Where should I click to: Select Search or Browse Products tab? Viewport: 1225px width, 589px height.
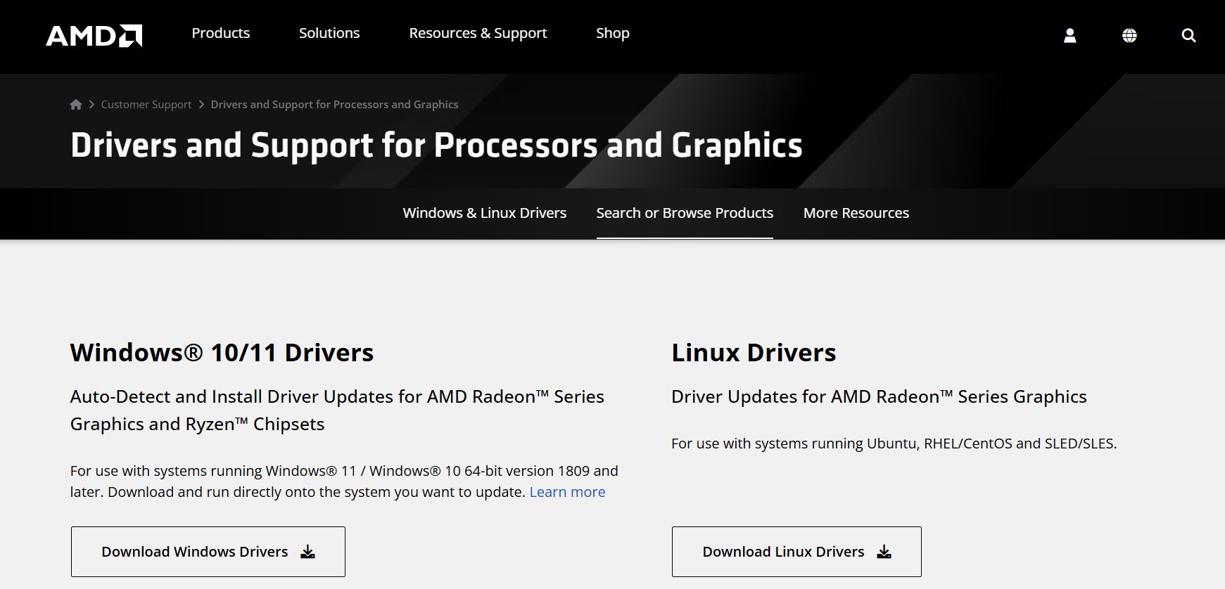[x=685, y=213]
